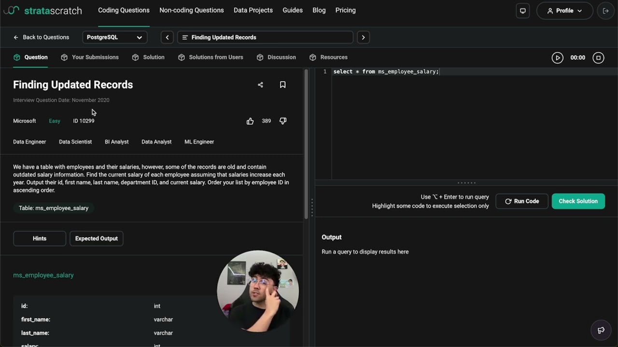Switch to Your Submissions tab
Screen dimensions: 618x347
[x=90, y=57]
